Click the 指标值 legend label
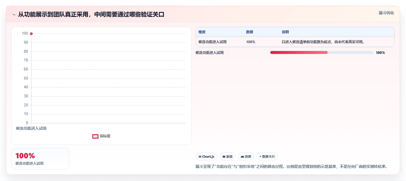The width and height of the screenshot is (406, 181). coord(105,136)
